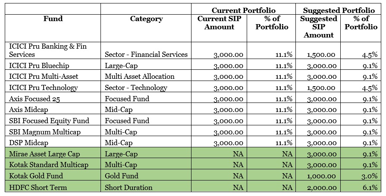Click the 2,000.00 suggested SIP amount cell

point(322,187)
